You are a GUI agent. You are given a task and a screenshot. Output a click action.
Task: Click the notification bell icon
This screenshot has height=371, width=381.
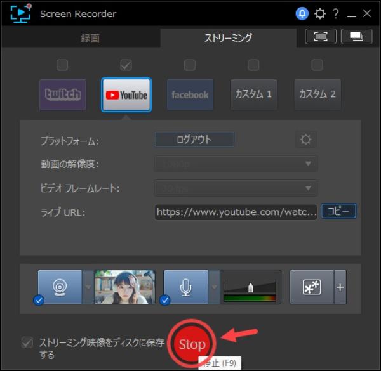302,13
